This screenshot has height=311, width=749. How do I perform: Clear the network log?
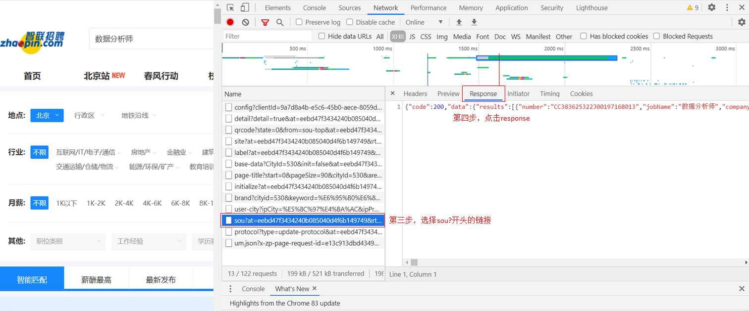pos(245,22)
